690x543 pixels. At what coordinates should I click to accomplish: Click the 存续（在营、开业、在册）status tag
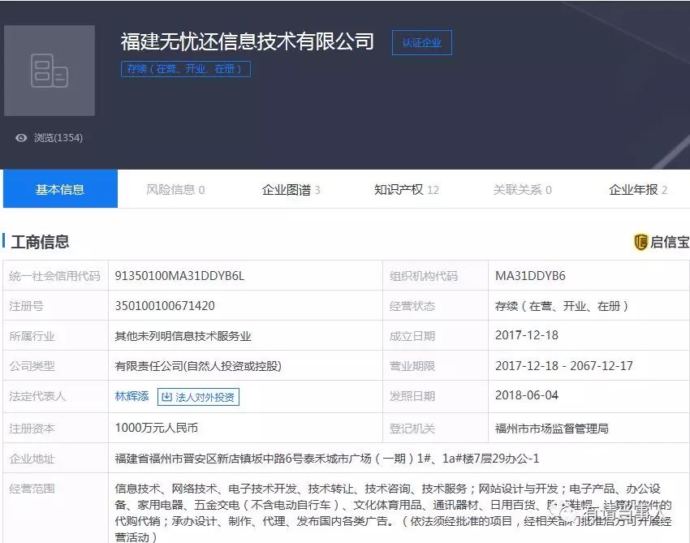[x=185, y=69]
